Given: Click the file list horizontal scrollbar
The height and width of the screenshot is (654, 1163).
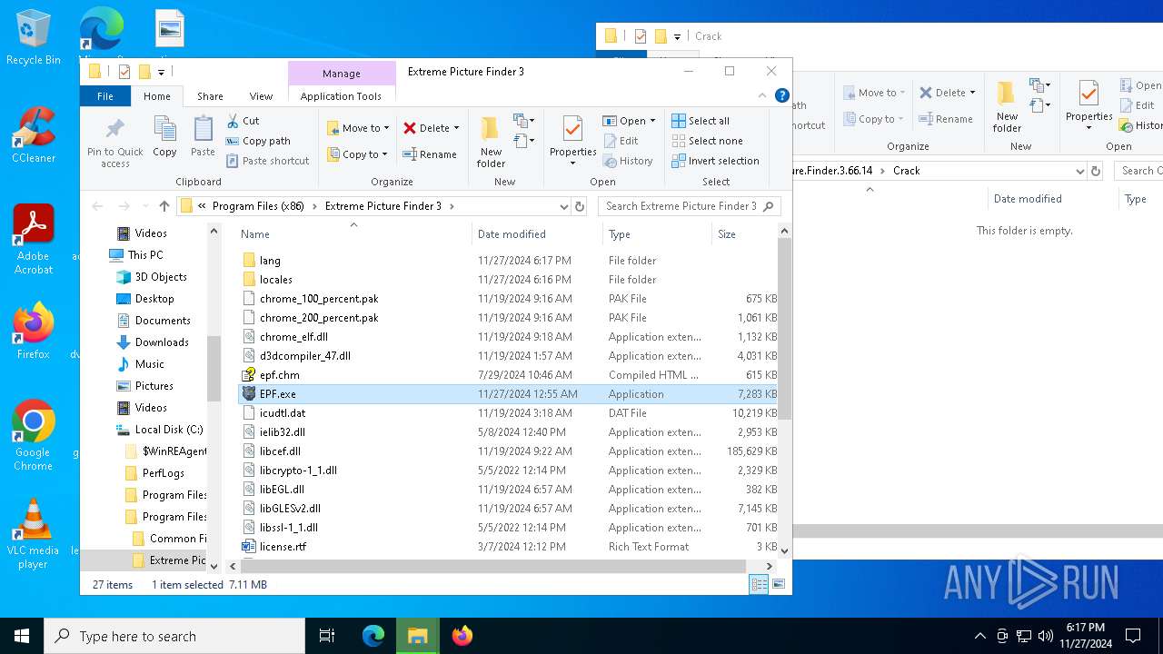Looking at the screenshot, I should (x=492, y=566).
